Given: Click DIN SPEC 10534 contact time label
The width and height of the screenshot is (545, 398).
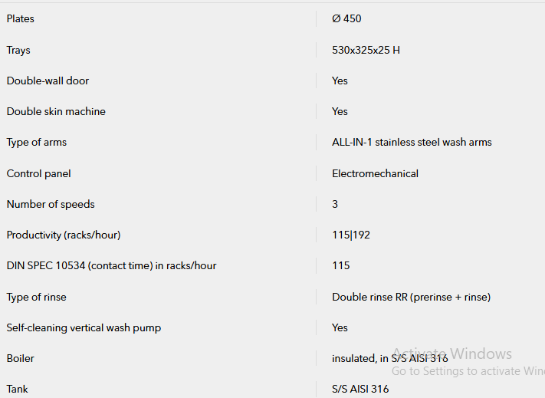Looking at the screenshot, I should (111, 266).
